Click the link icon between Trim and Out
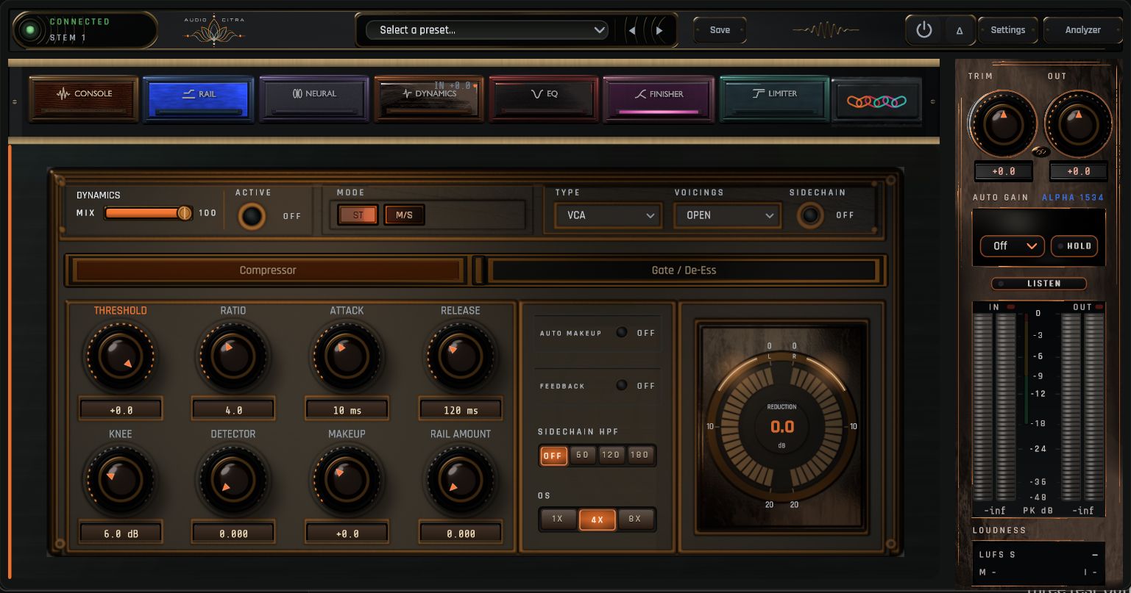1131x593 pixels. pyautogui.click(x=1040, y=152)
